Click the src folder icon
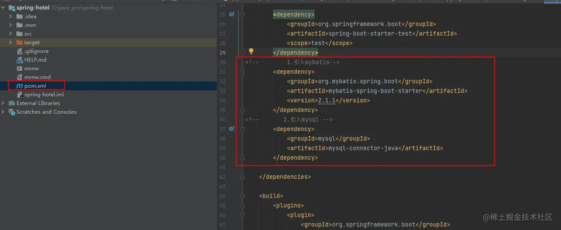The height and width of the screenshot is (230, 561). pyautogui.click(x=20, y=34)
